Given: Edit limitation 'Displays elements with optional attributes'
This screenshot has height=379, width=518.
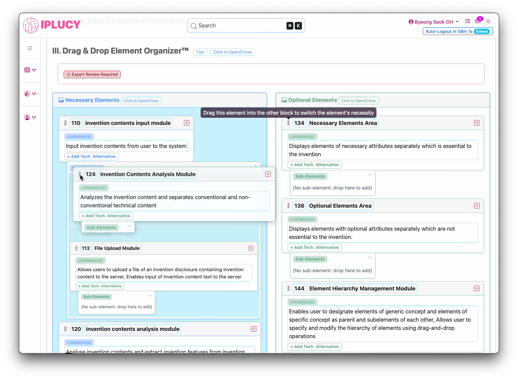Looking at the screenshot, I should pos(383,233).
